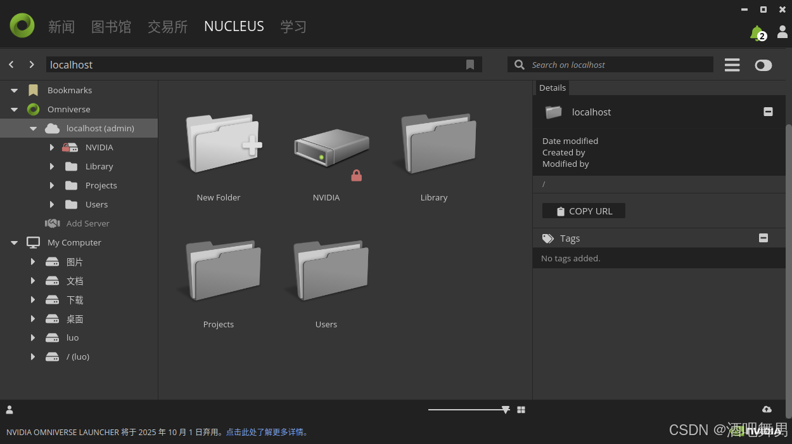Screen dimensions: 792x444
Task: Go back with the left arrow
Action: [11, 65]
